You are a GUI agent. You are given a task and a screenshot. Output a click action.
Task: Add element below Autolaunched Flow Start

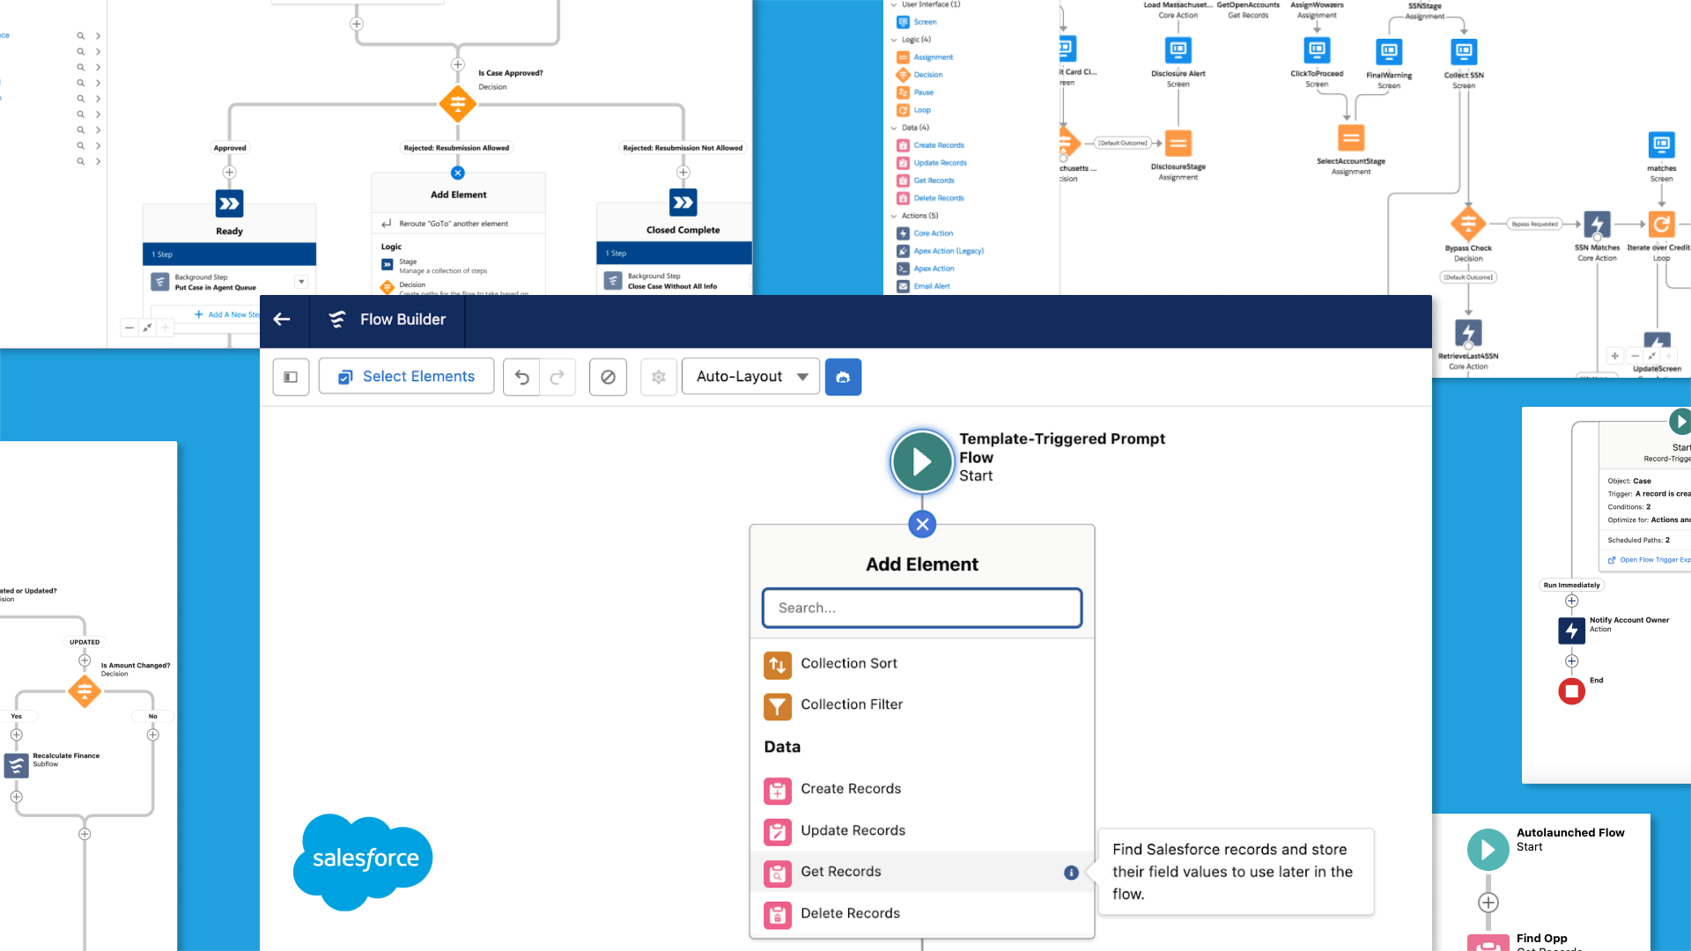coord(1488,903)
